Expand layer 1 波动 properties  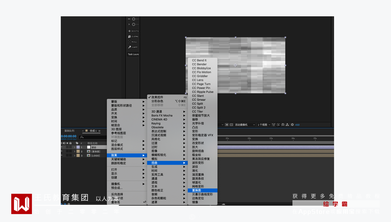tap(75, 147)
